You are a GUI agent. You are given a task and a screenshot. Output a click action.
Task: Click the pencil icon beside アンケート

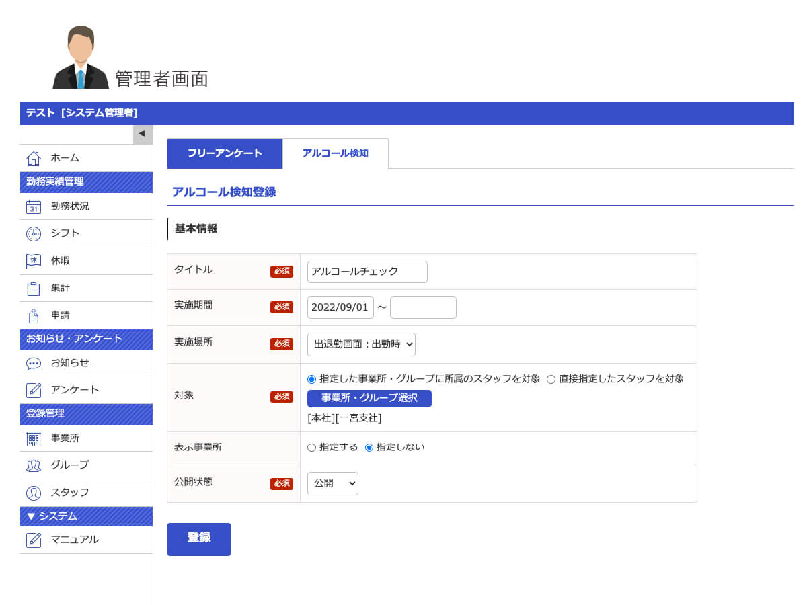click(34, 390)
